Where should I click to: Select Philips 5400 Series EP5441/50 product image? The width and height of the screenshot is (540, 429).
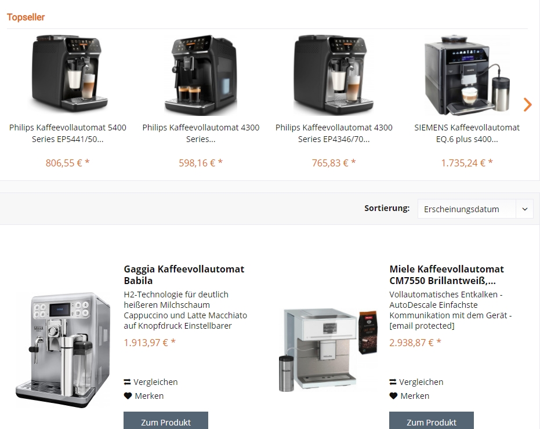(x=69, y=74)
